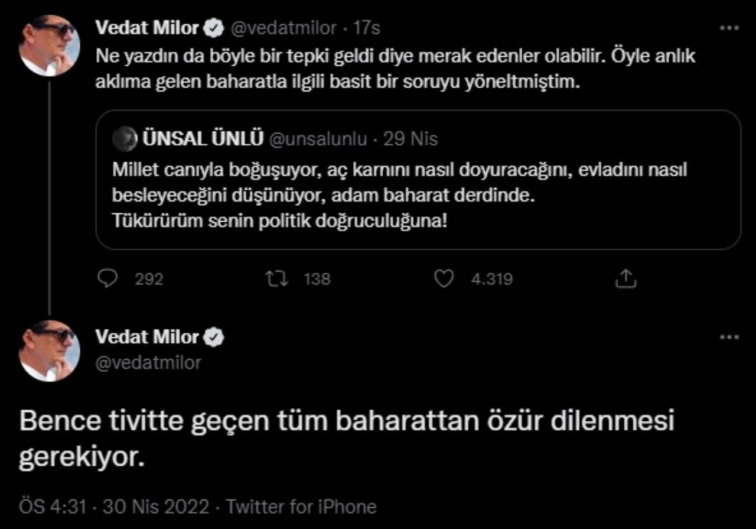This screenshot has width=756, height=529.
Task: Click @vedatmilor handle under bottom name
Action: pyautogui.click(x=148, y=362)
